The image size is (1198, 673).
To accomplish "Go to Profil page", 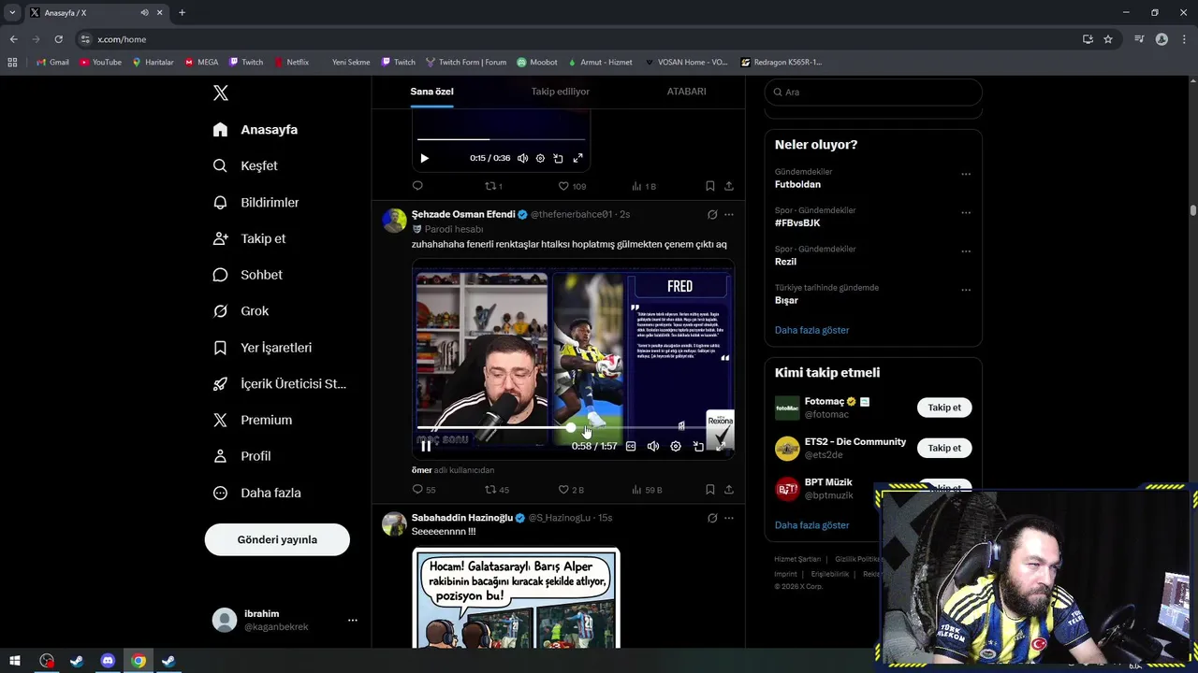I will tap(241, 456).
